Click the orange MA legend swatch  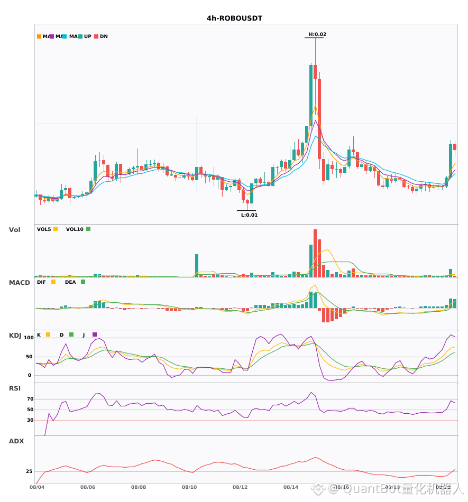39,36
